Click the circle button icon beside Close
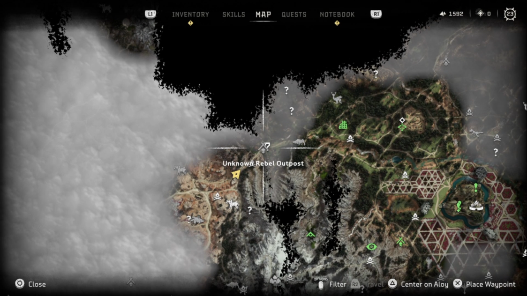This screenshot has height=296, width=527. tap(20, 283)
